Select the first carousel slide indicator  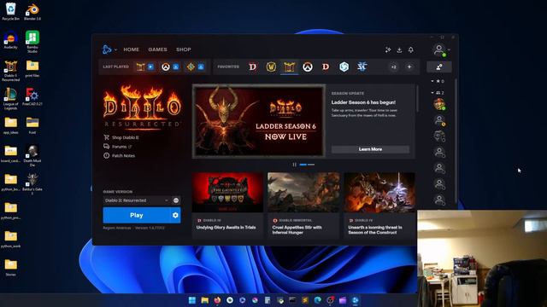(303, 165)
